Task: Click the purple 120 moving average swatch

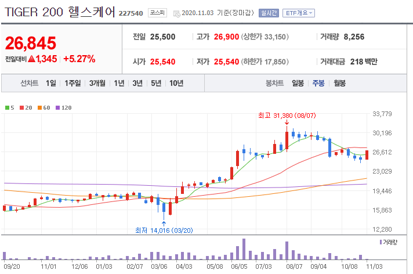Action: click(57, 107)
